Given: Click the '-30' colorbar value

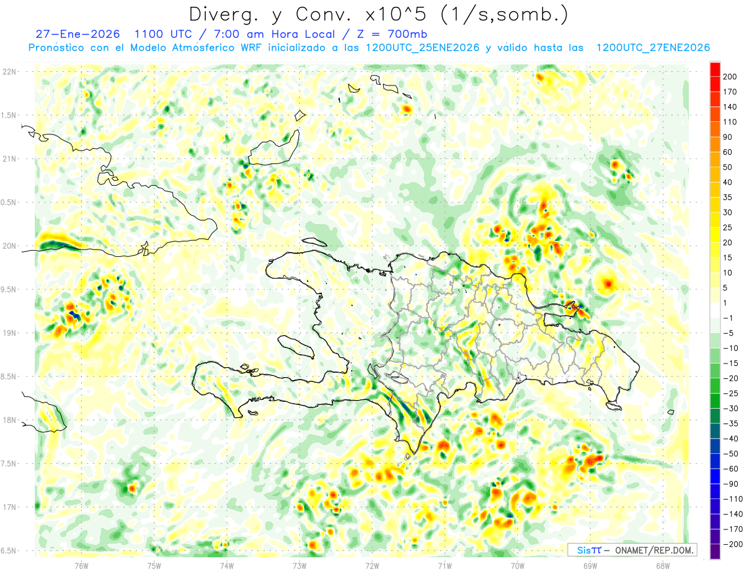Looking at the screenshot, I should [732, 409].
